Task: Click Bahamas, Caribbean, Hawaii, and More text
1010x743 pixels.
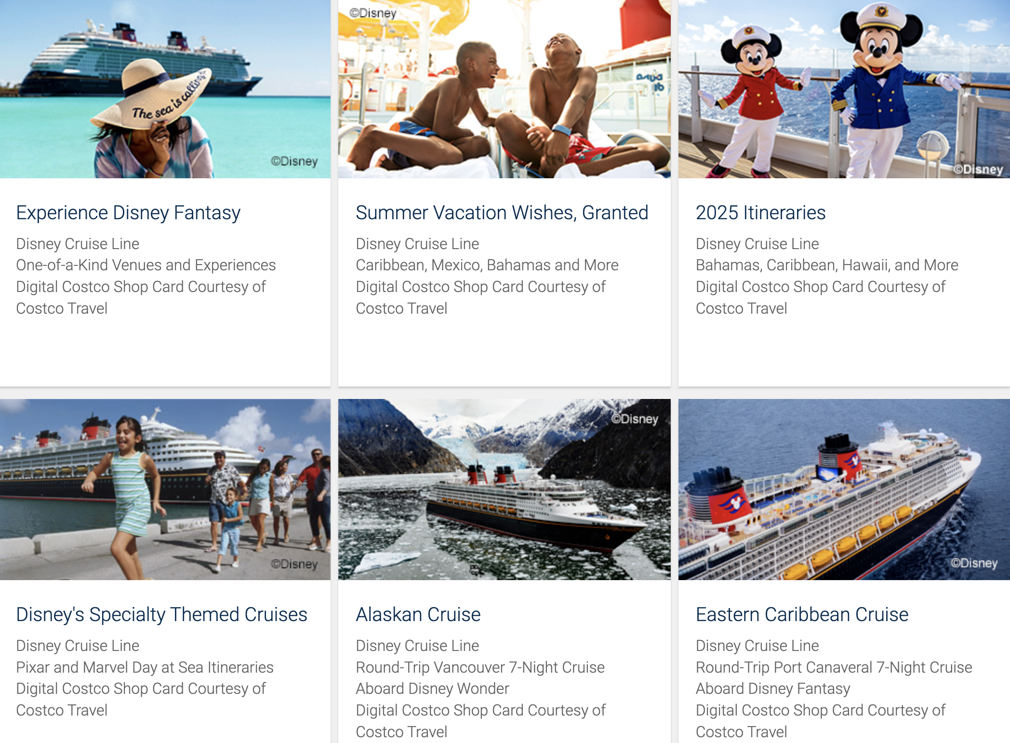Action: (x=827, y=265)
